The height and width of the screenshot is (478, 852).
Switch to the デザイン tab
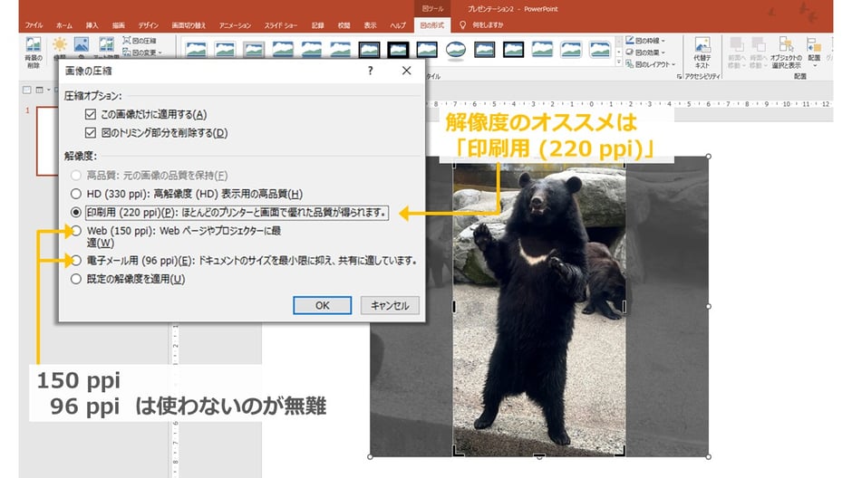tap(148, 25)
